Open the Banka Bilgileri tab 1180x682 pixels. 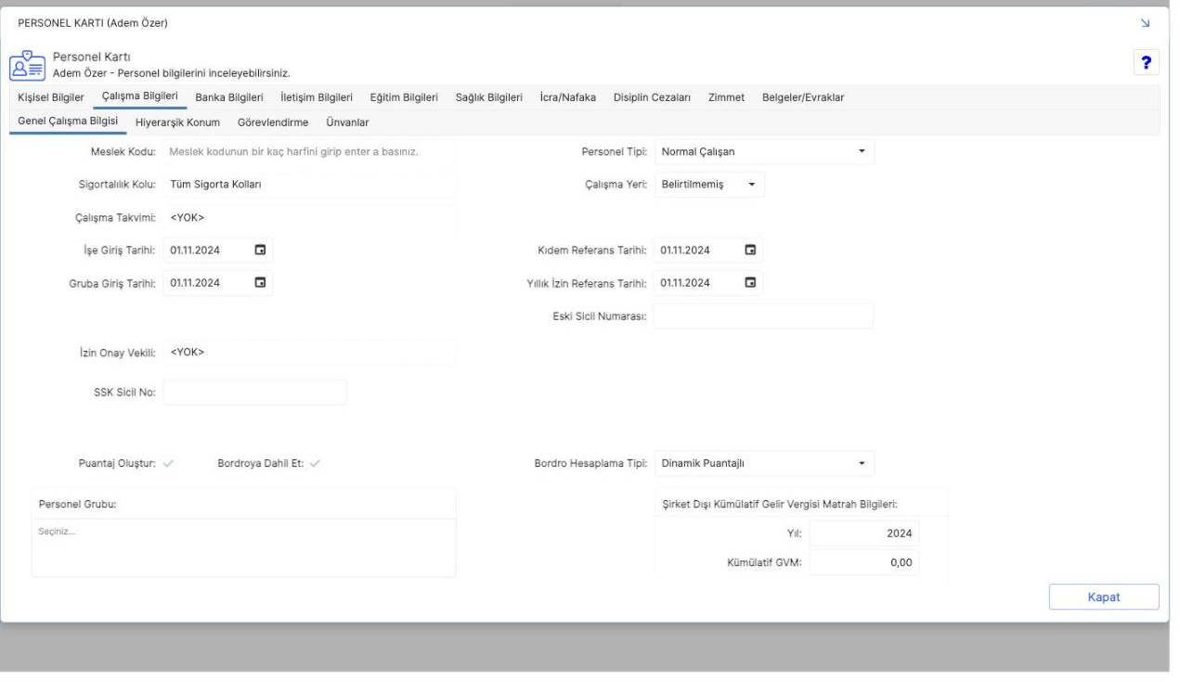coord(229,97)
